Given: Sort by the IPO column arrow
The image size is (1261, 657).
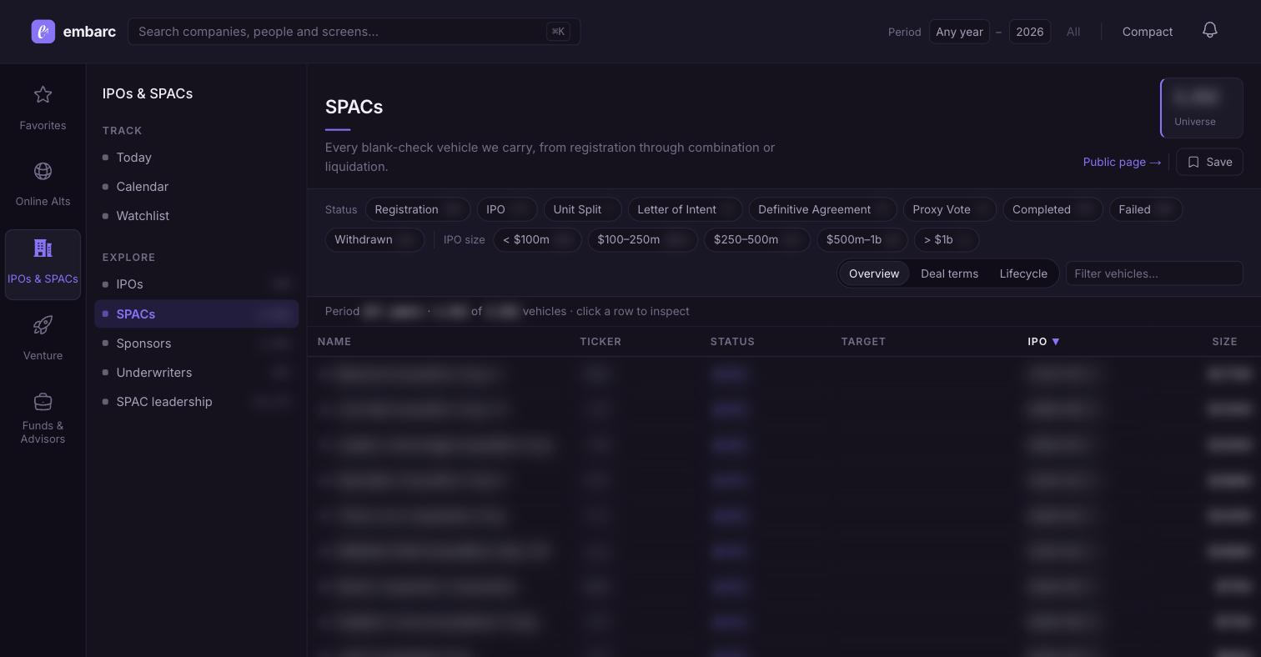Looking at the screenshot, I should coord(1056,342).
